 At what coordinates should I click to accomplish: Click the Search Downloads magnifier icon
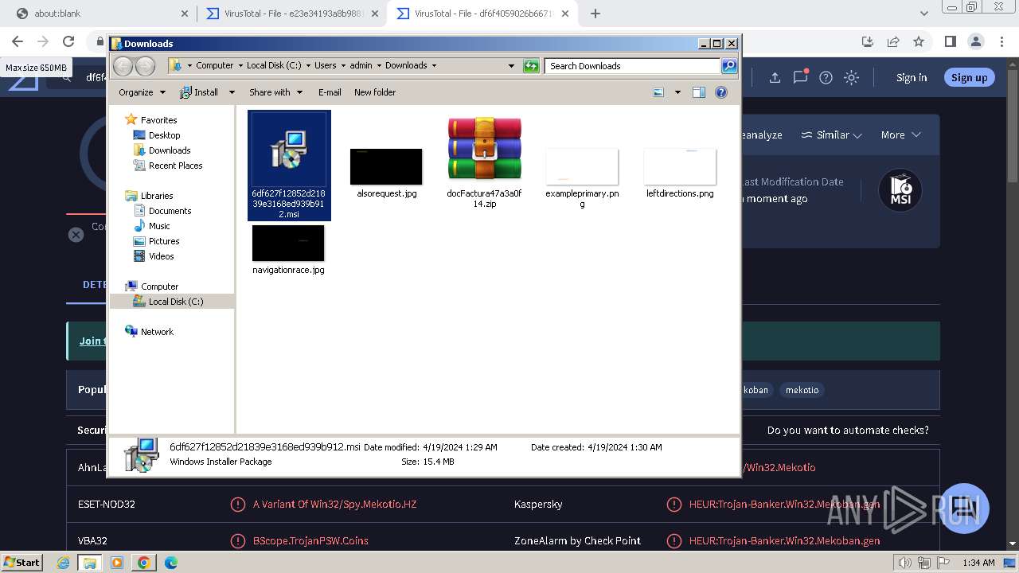tap(728, 66)
